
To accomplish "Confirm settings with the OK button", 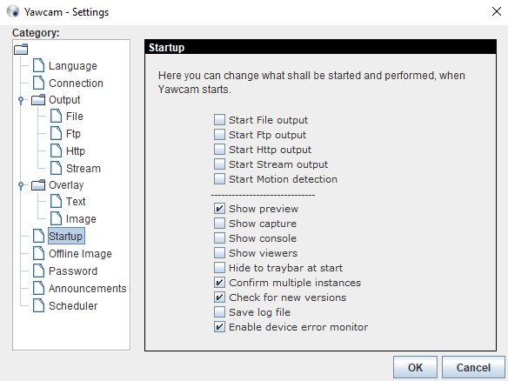I will [415, 367].
